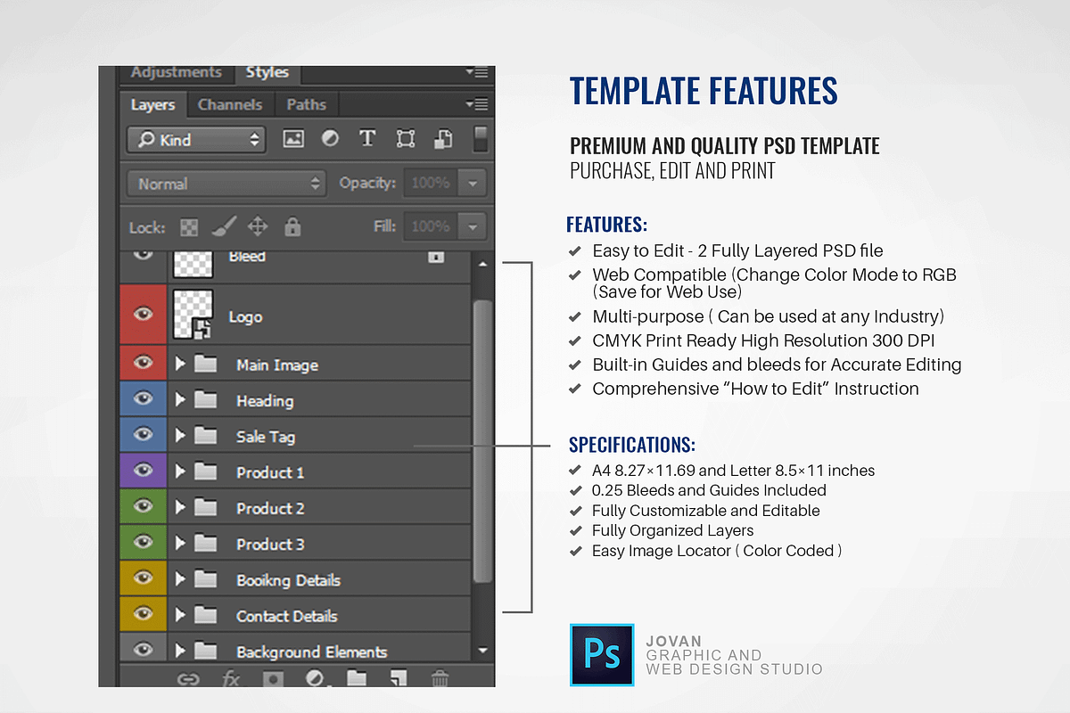This screenshot has width=1070, height=713.
Task: Click the layers panel vertical scrollbar
Action: pyautogui.click(x=482, y=441)
